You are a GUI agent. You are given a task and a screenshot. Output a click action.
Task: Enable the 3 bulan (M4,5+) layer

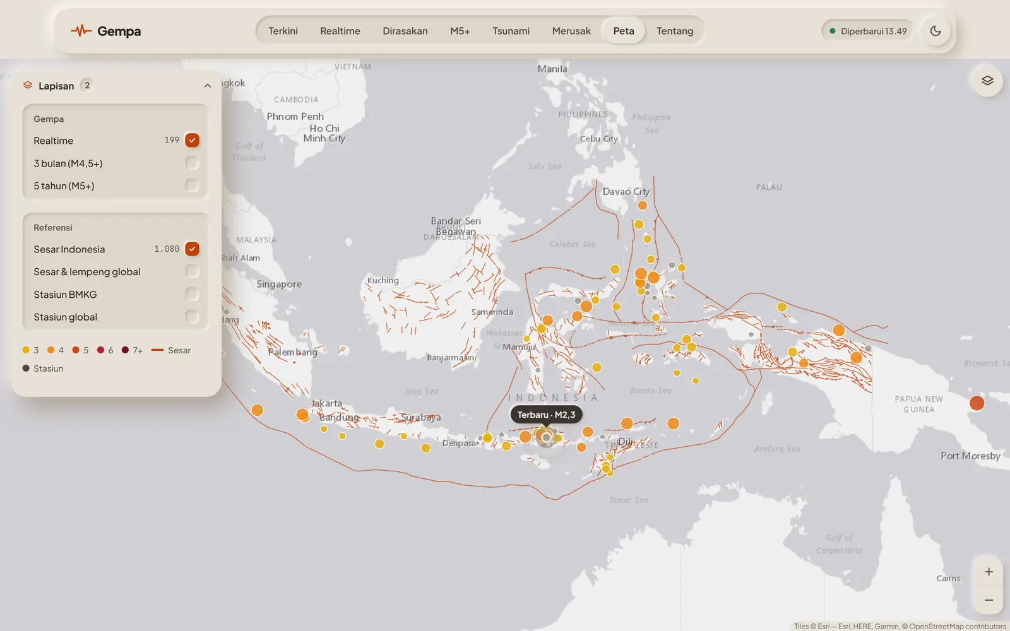click(x=192, y=163)
